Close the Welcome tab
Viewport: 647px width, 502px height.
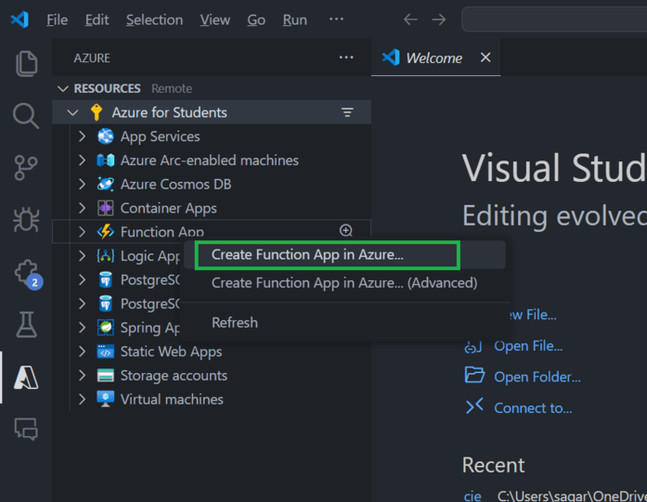pyautogui.click(x=485, y=58)
